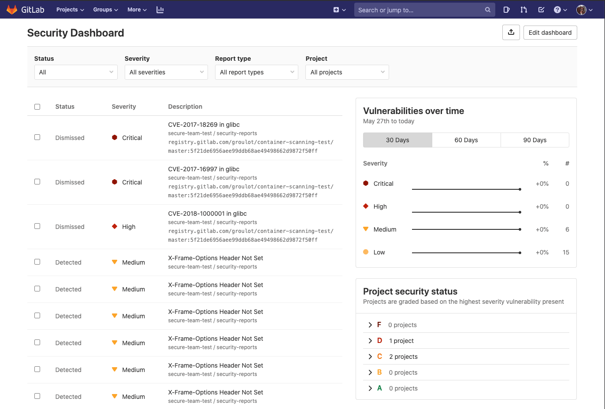Click the plus icon to create new item
The width and height of the screenshot is (605, 409).
337,9
